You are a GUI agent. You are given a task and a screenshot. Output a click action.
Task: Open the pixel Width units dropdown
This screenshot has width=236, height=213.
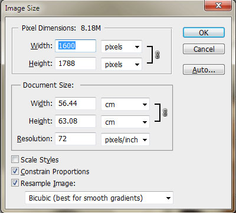pyautogui.click(x=122, y=46)
